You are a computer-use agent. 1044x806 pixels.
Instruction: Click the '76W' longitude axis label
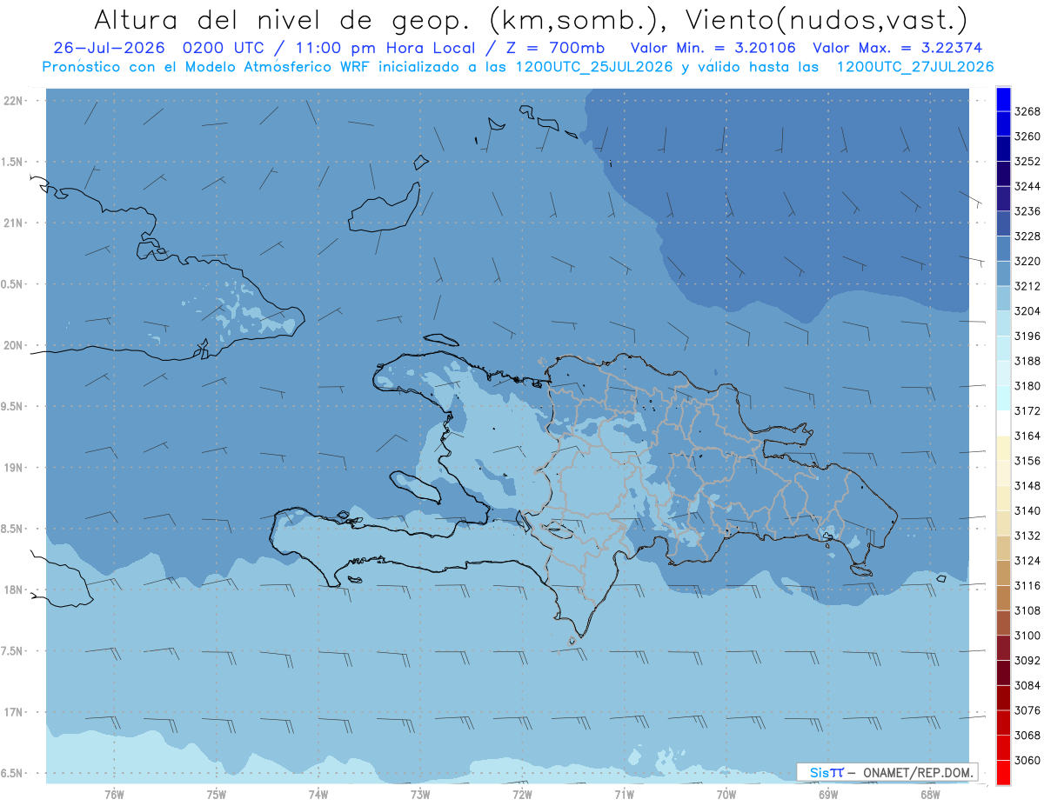pyautogui.click(x=114, y=793)
